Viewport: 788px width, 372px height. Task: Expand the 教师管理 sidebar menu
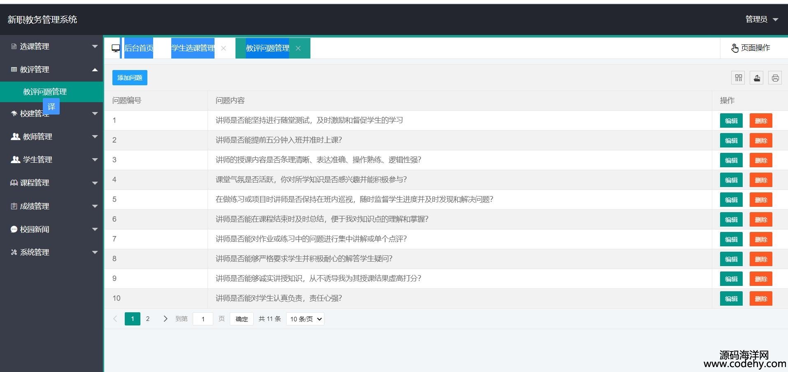coord(51,136)
